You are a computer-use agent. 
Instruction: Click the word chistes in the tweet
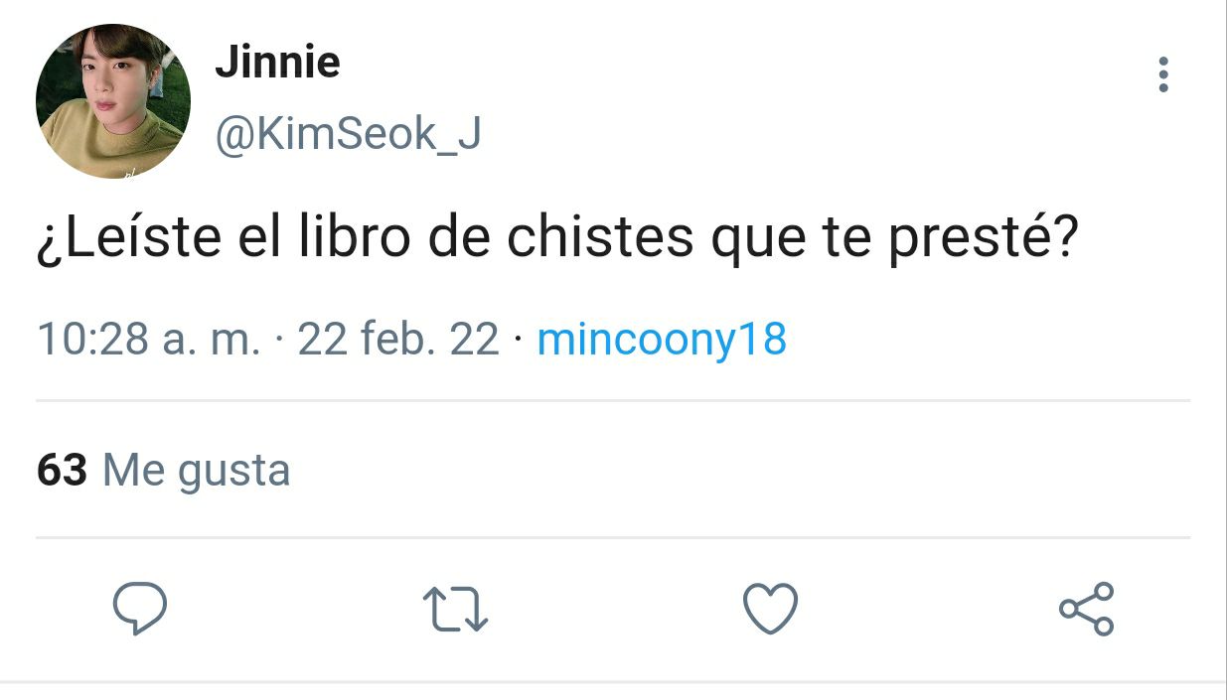tap(600, 240)
